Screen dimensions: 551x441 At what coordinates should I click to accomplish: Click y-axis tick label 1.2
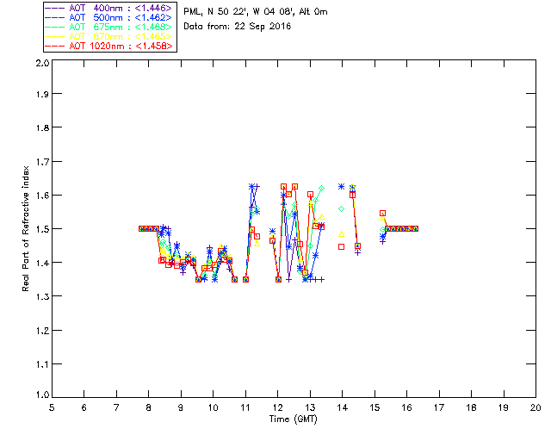[42, 331]
